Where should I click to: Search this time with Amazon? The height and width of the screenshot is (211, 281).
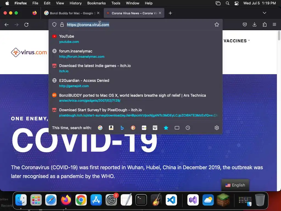click(111, 128)
